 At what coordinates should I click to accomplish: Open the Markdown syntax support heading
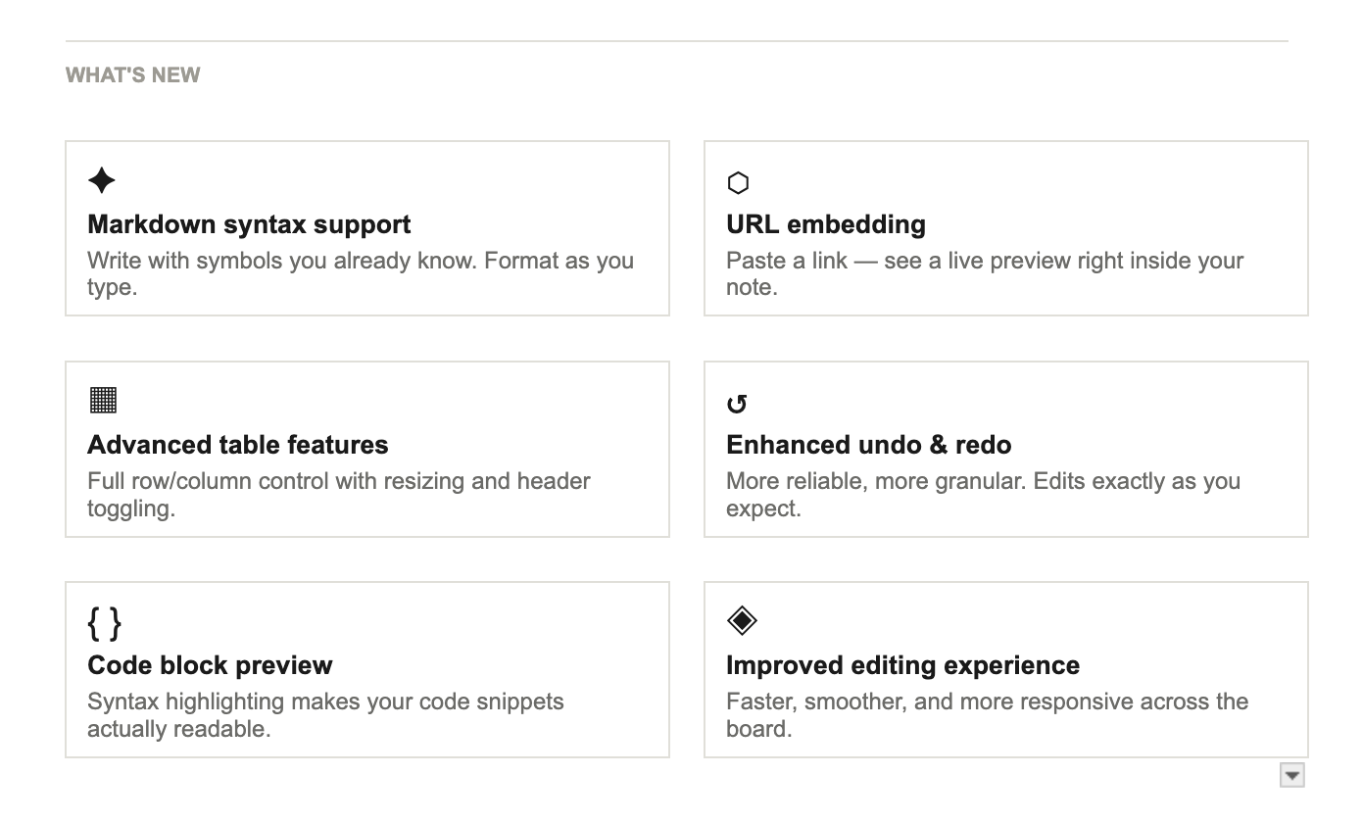249,224
